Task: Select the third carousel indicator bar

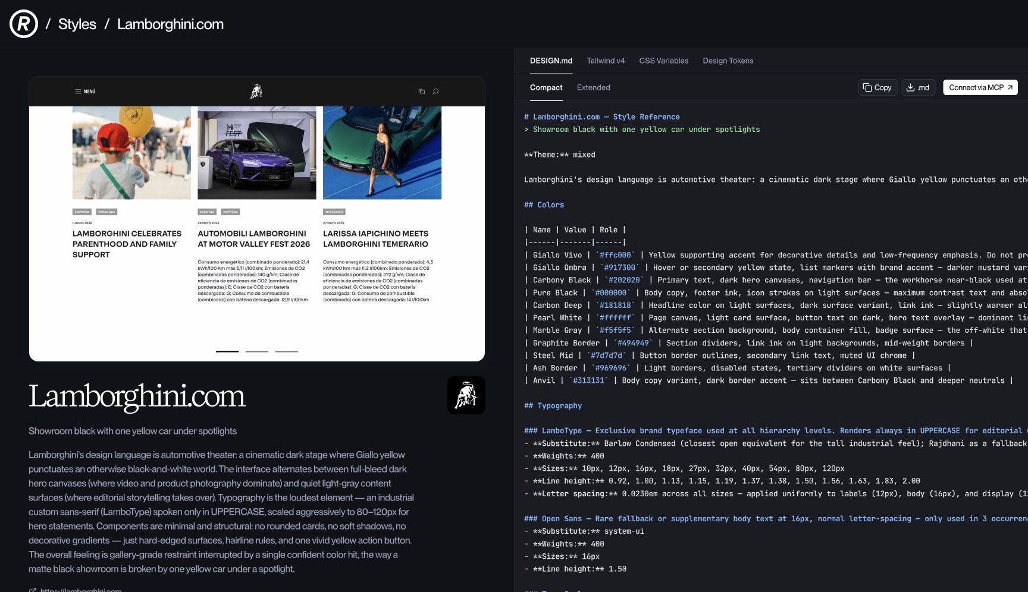Action: (x=287, y=351)
